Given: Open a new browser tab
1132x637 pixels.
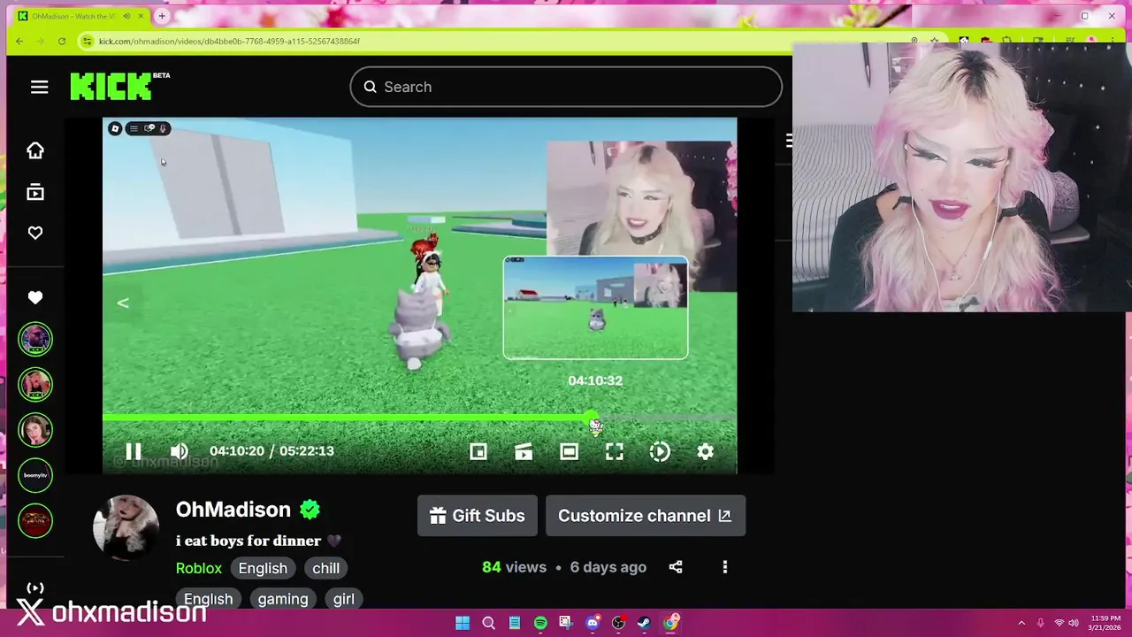Looking at the screenshot, I should [x=162, y=16].
